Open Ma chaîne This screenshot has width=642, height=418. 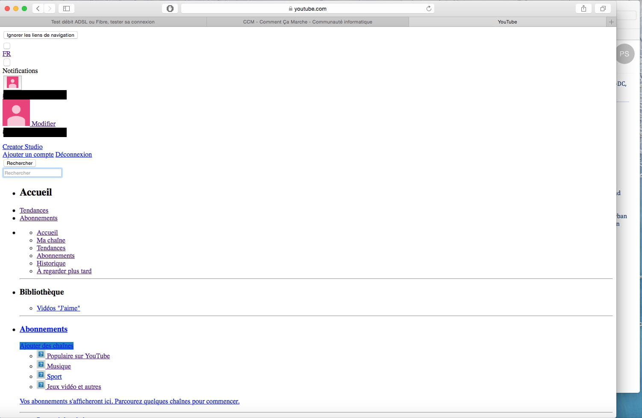[x=51, y=240]
